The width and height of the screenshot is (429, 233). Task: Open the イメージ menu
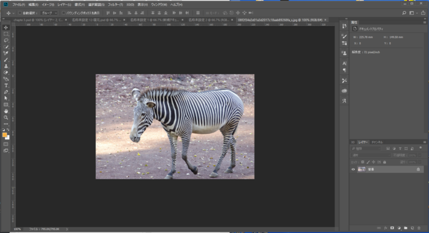48,5
